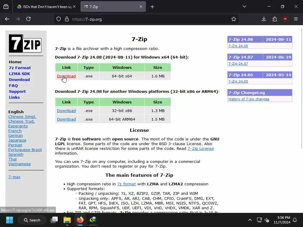Open Firefox View icon
This screenshot has height=227, width=303.
point(6,7)
